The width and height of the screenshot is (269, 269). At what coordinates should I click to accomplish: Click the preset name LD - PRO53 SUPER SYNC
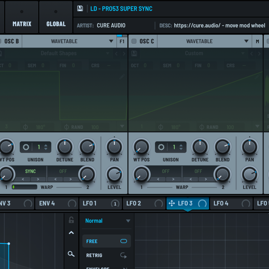point(121,9)
